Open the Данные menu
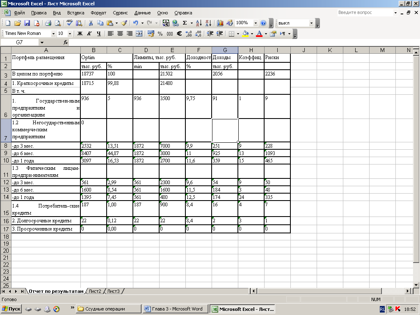This screenshot has width=420, height=315. click(x=142, y=13)
